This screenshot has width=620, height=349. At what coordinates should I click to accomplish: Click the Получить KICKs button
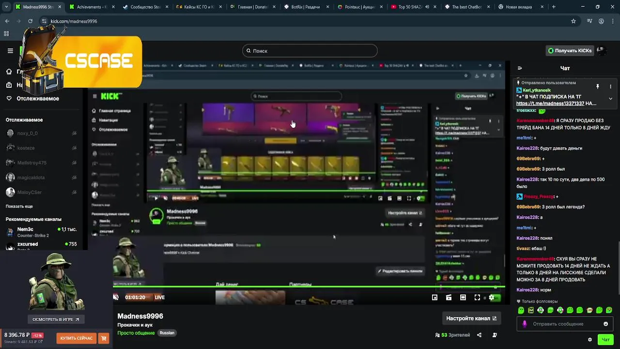click(x=570, y=50)
